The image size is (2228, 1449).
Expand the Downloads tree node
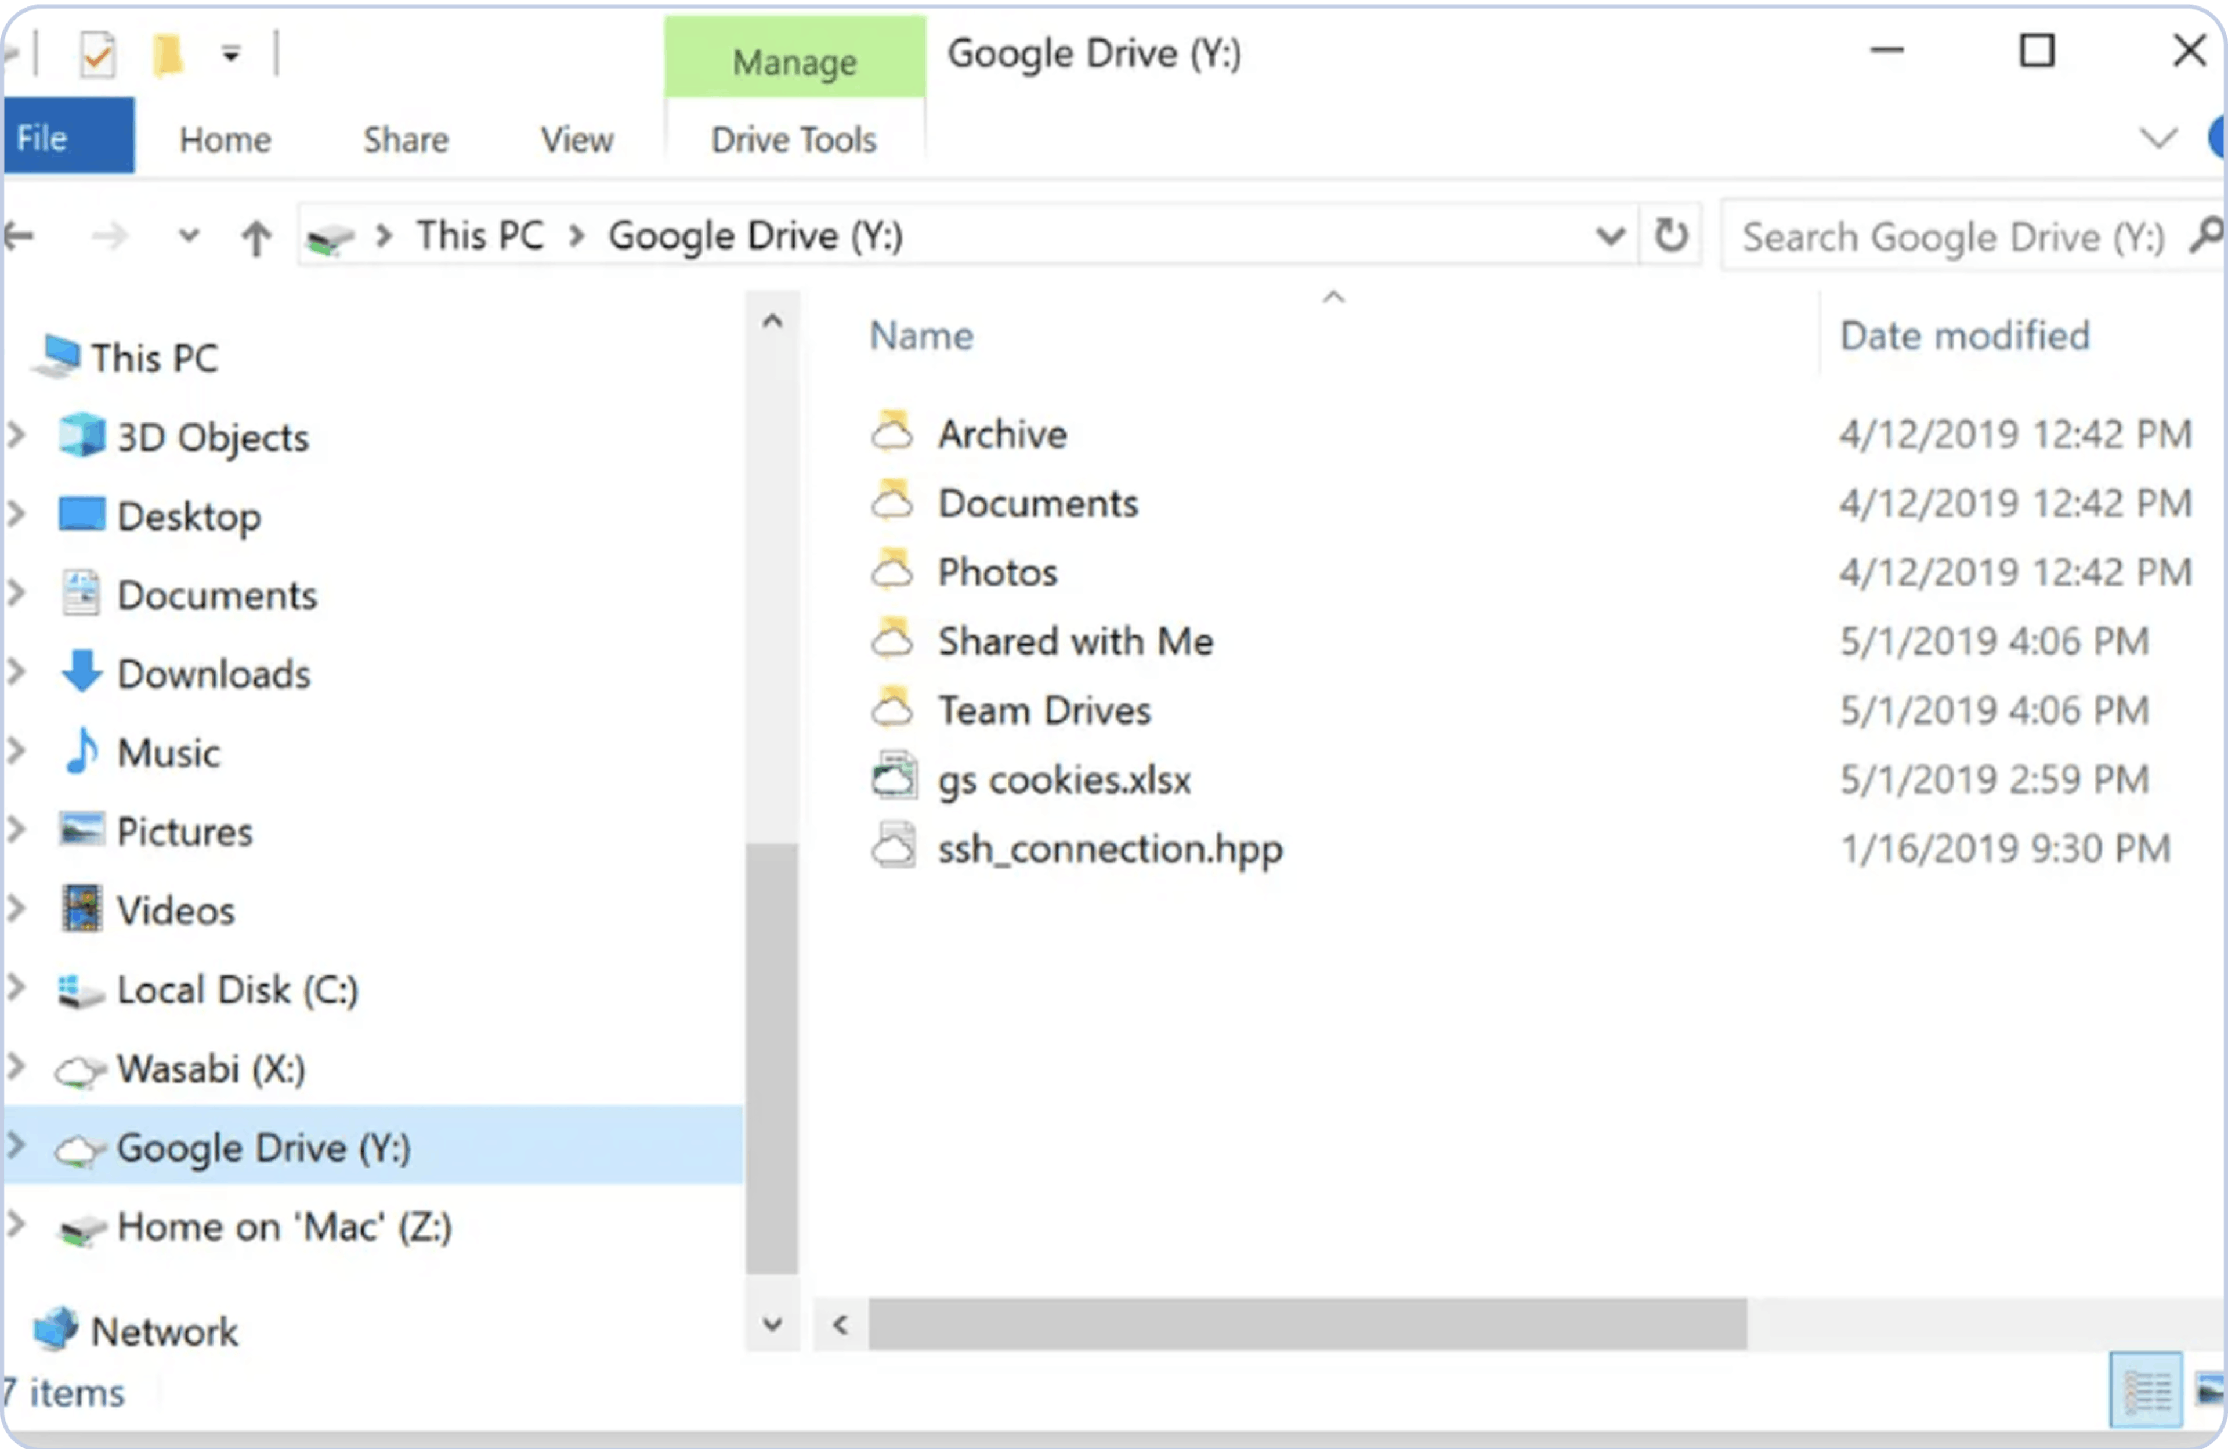16,671
